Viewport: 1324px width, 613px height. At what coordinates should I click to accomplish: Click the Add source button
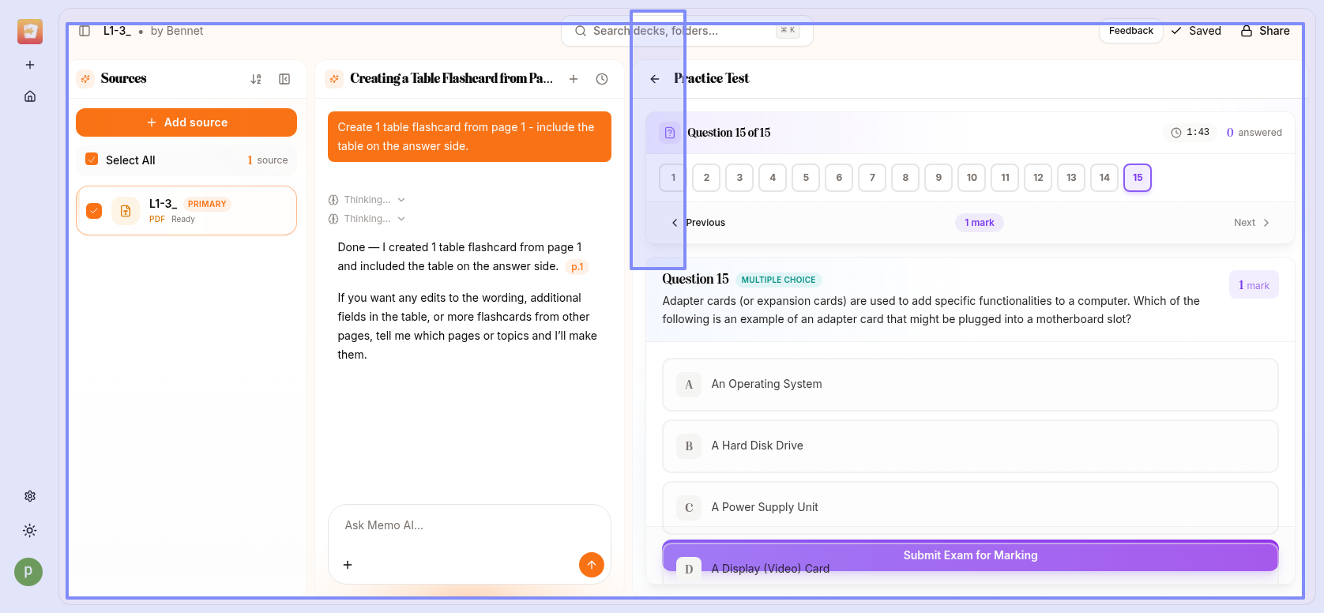tap(186, 122)
